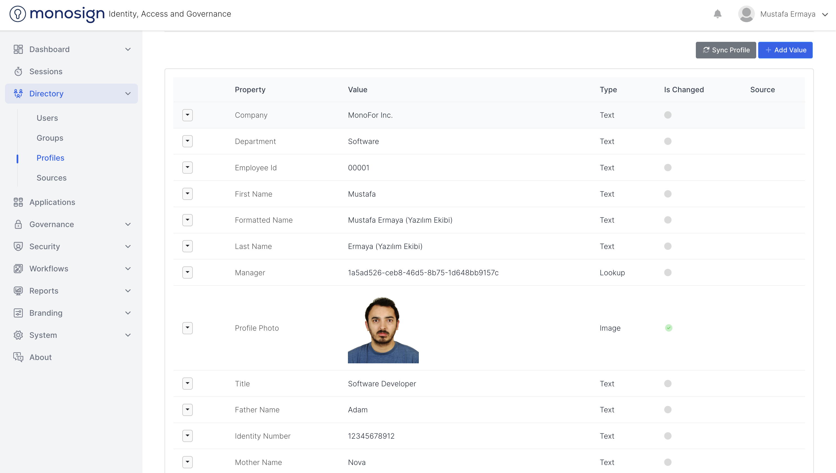Click the monosign logo
This screenshot has height=473, width=836.
click(x=57, y=14)
